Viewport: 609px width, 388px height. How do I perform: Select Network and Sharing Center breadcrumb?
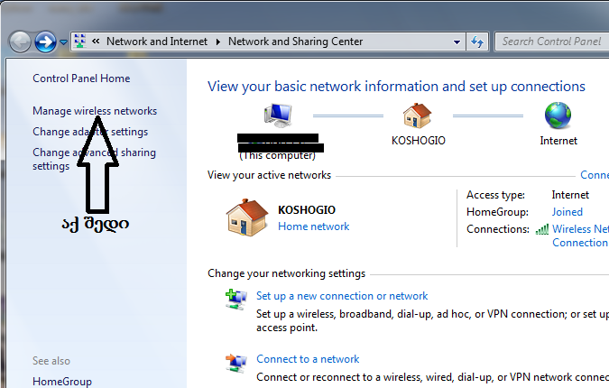pyautogui.click(x=295, y=42)
